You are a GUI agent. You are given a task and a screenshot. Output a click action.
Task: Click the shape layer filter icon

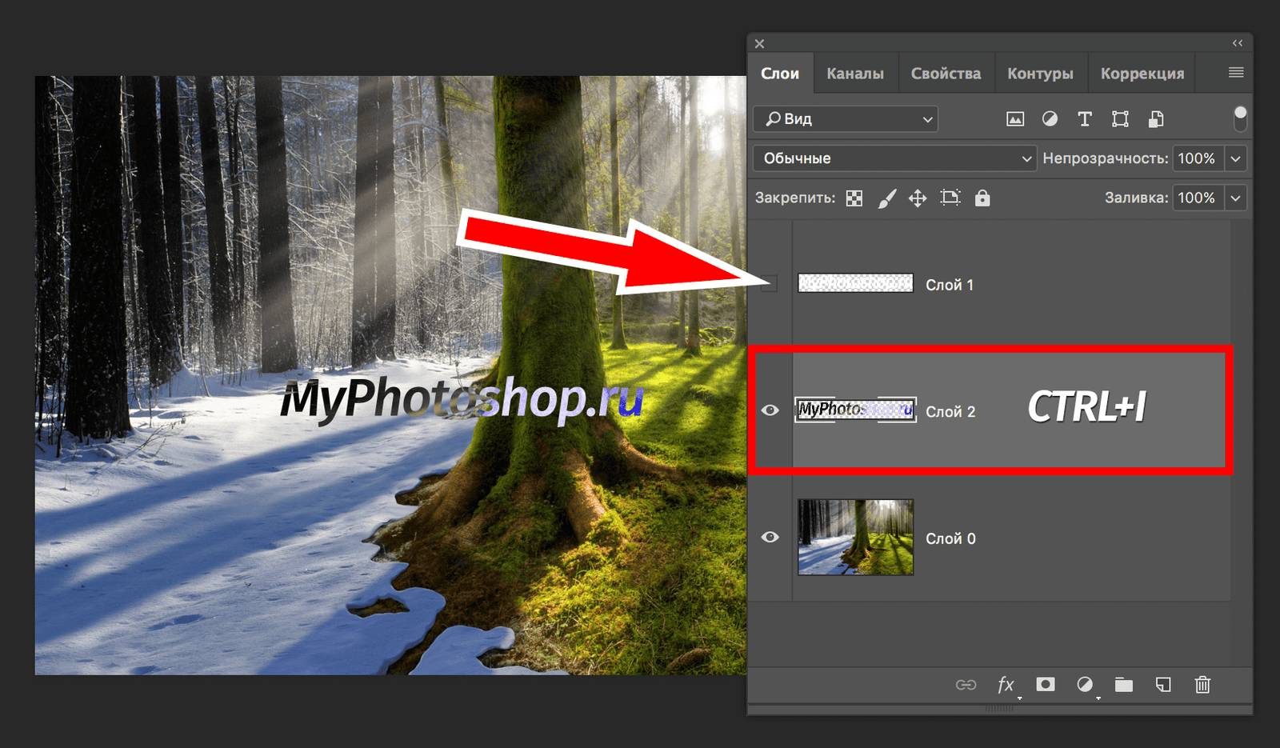coord(1120,119)
